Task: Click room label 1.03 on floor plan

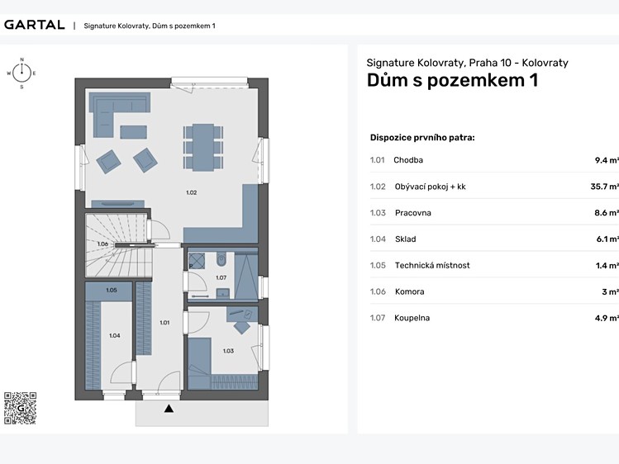Action: [x=229, y=351]
